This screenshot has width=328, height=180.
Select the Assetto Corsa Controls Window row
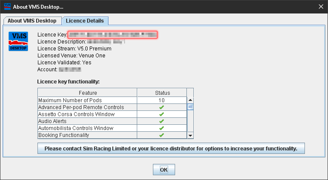pos(112,114)
